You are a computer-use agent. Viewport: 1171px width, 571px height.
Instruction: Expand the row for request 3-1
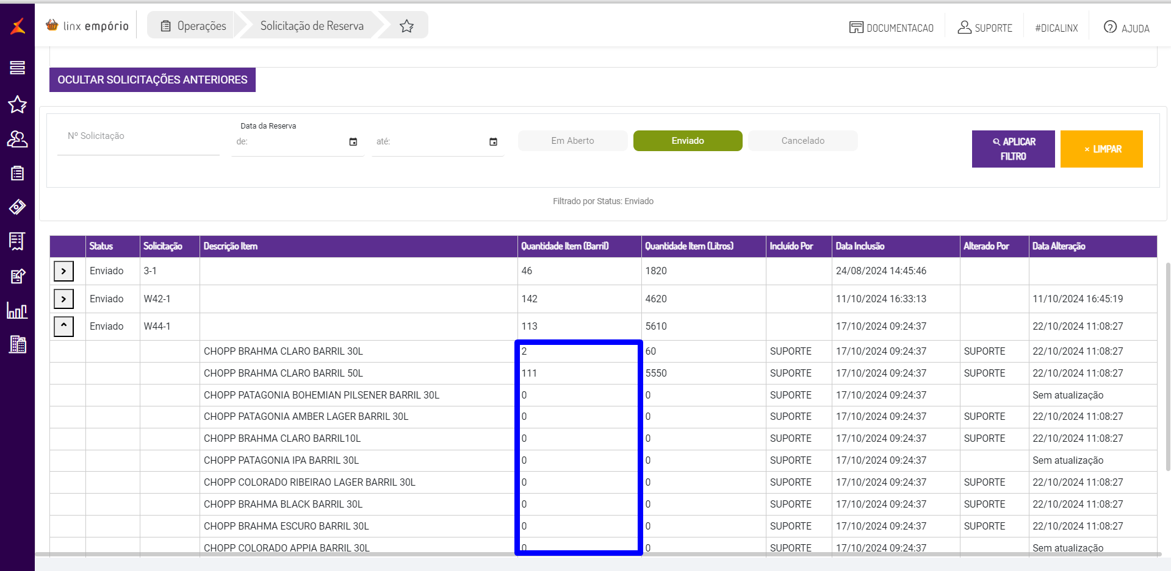[x=63, y=271]
